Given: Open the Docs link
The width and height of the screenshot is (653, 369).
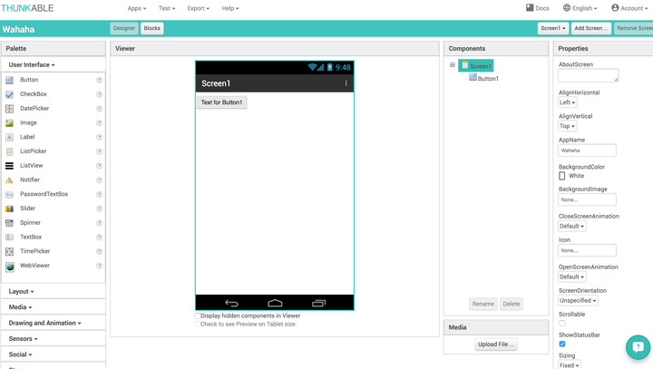Looking at the screenshot, I should coord(538,8).
